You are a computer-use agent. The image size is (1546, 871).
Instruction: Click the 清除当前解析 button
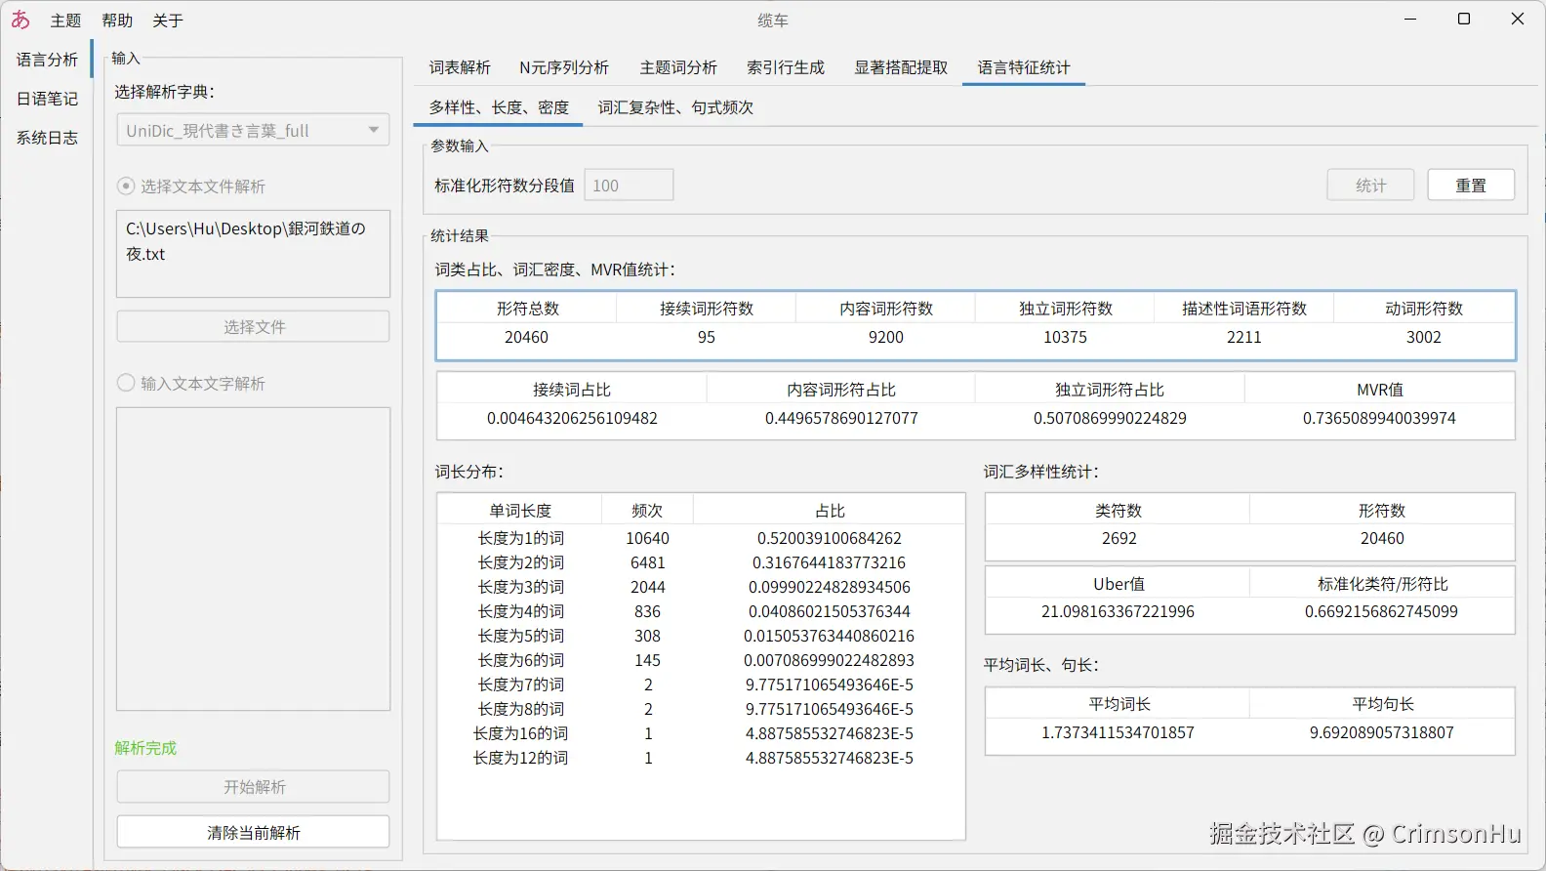coord(254,832)
